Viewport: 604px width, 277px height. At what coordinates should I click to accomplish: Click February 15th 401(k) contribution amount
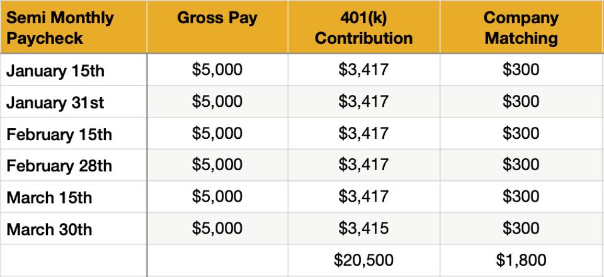(363, 133)
